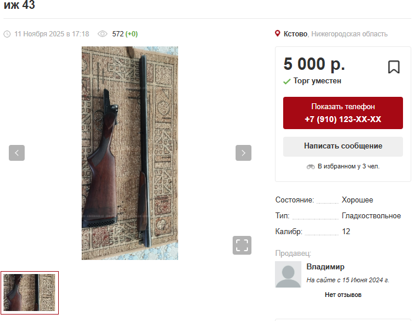Image resolution: width=413 pixels, height=321 pixels.
Task: Click the green check beside Торг уместен
Action: (x=287, y=82)
